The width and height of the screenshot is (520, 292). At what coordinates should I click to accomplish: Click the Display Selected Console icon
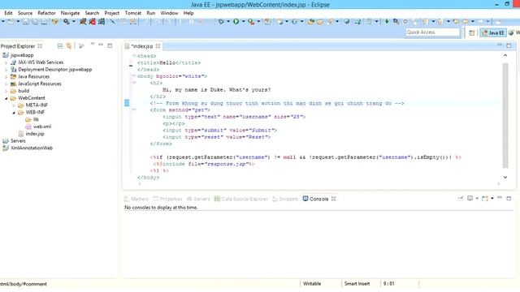click(470, 198)
